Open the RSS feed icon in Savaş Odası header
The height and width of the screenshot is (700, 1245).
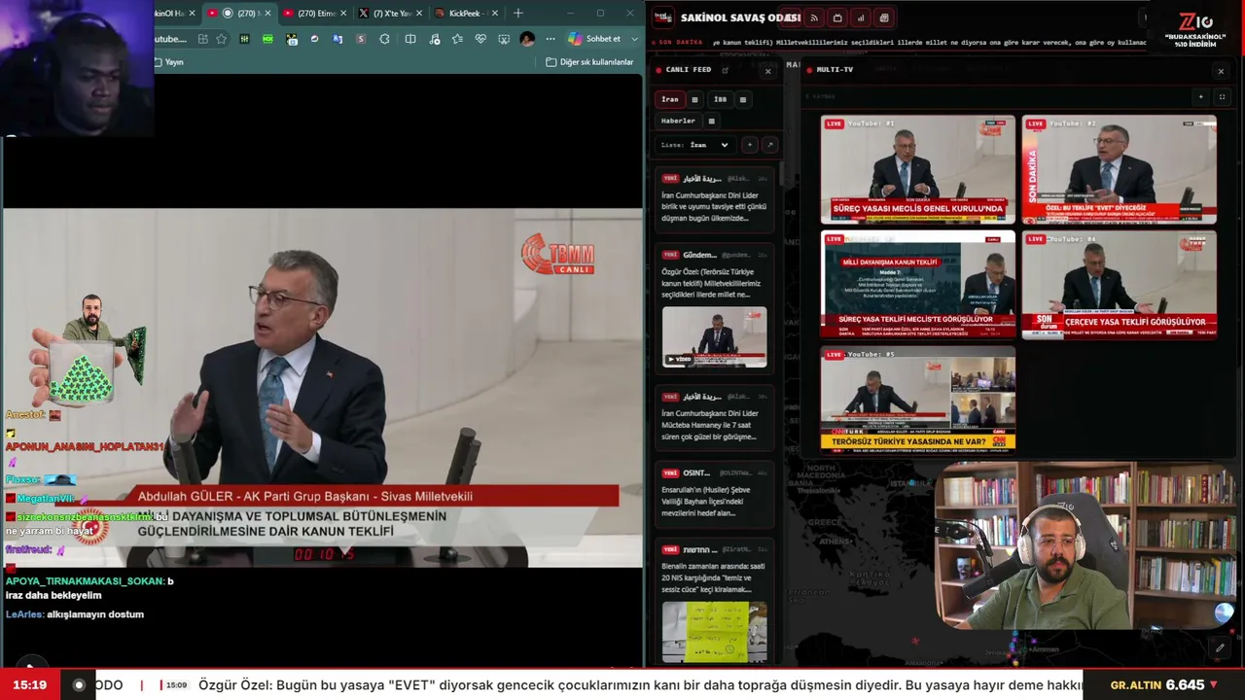coord(814,17)
